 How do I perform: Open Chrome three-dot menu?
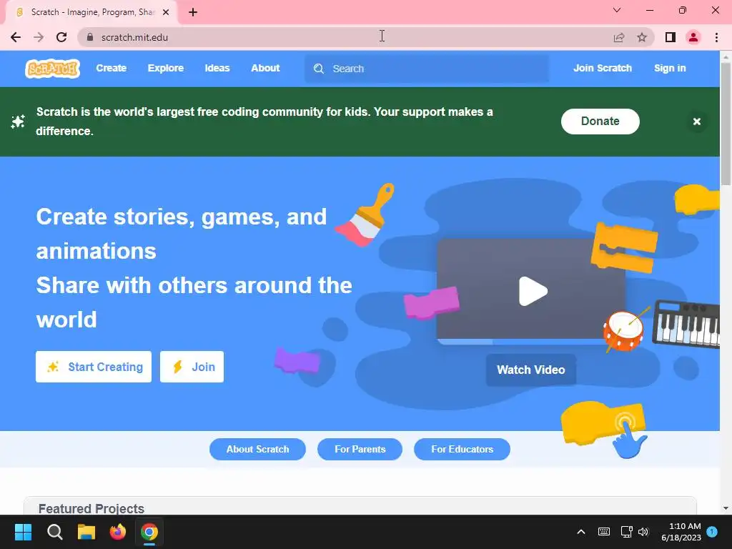(716, 37)
